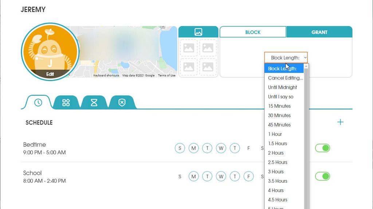Select Until Midnight from the dropdown
The width and height of the screenshot is (373, 209).
pos(282,87)
